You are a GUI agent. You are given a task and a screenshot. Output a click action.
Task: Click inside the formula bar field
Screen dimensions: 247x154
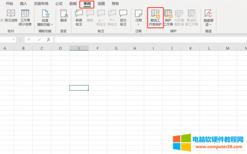(x=151, y=39)
